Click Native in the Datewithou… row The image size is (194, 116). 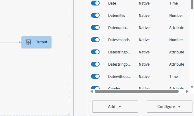[144, 76]
